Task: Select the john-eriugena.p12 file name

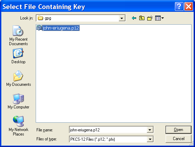Action: pyautogui.click(x=61, y=28)
